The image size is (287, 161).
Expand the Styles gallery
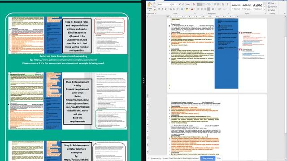(264, 9)
